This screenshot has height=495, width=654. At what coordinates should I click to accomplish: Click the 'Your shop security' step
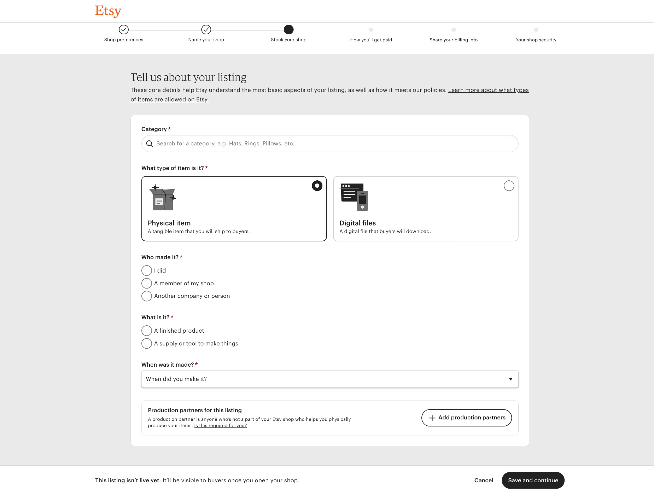click(536, 40)
